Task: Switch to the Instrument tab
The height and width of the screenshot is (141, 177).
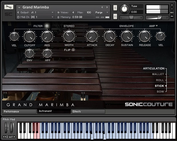Action: click(54, 111)
